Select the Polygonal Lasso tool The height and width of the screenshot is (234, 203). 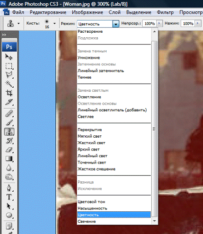coord(9,75)
